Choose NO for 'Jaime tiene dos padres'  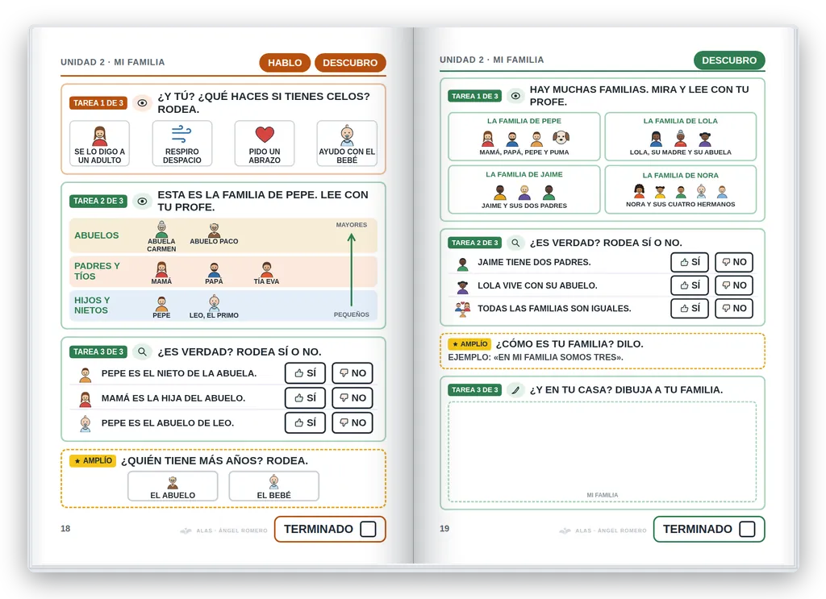click(x=734, y=262)
